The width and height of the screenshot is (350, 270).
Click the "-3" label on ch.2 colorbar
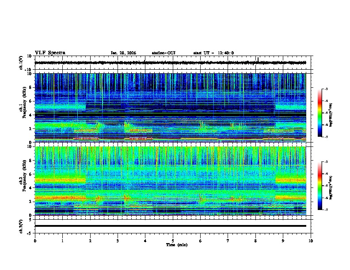(x=326, y=162)
